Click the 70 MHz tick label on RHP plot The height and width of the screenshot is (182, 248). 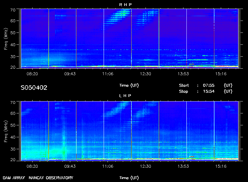coord(13,10)
